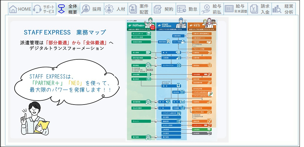
Task: Click the LINE logo on green LINE配信 box
Action: pyautogui.click(x=209, y=129)
